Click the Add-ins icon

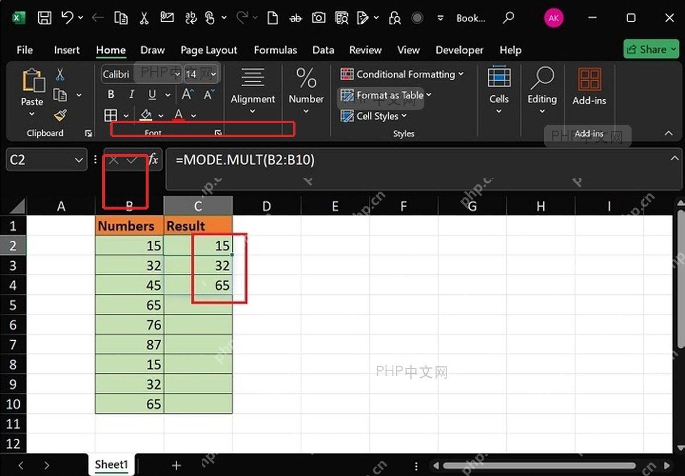[x=589, y=80]
